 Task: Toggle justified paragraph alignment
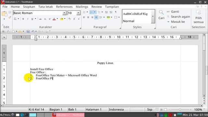pyautogui.click(x=96, y=17)
